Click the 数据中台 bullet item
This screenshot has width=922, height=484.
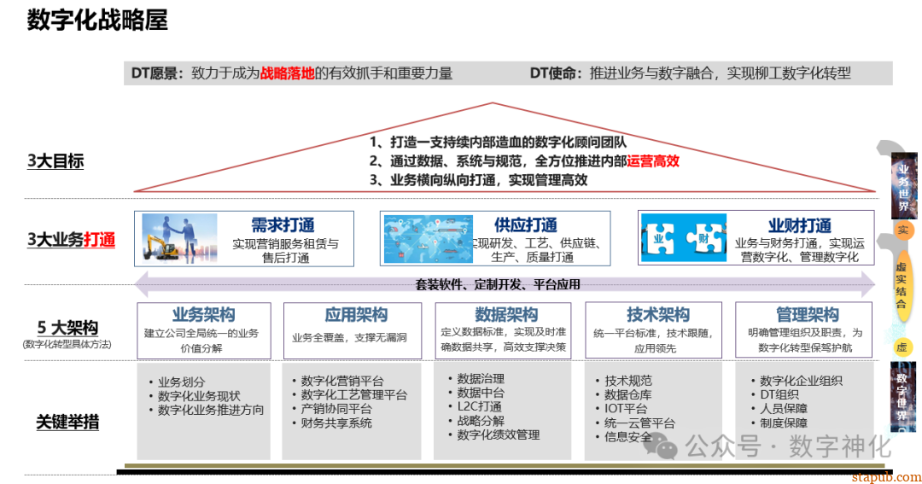click(x=481, y=393)
